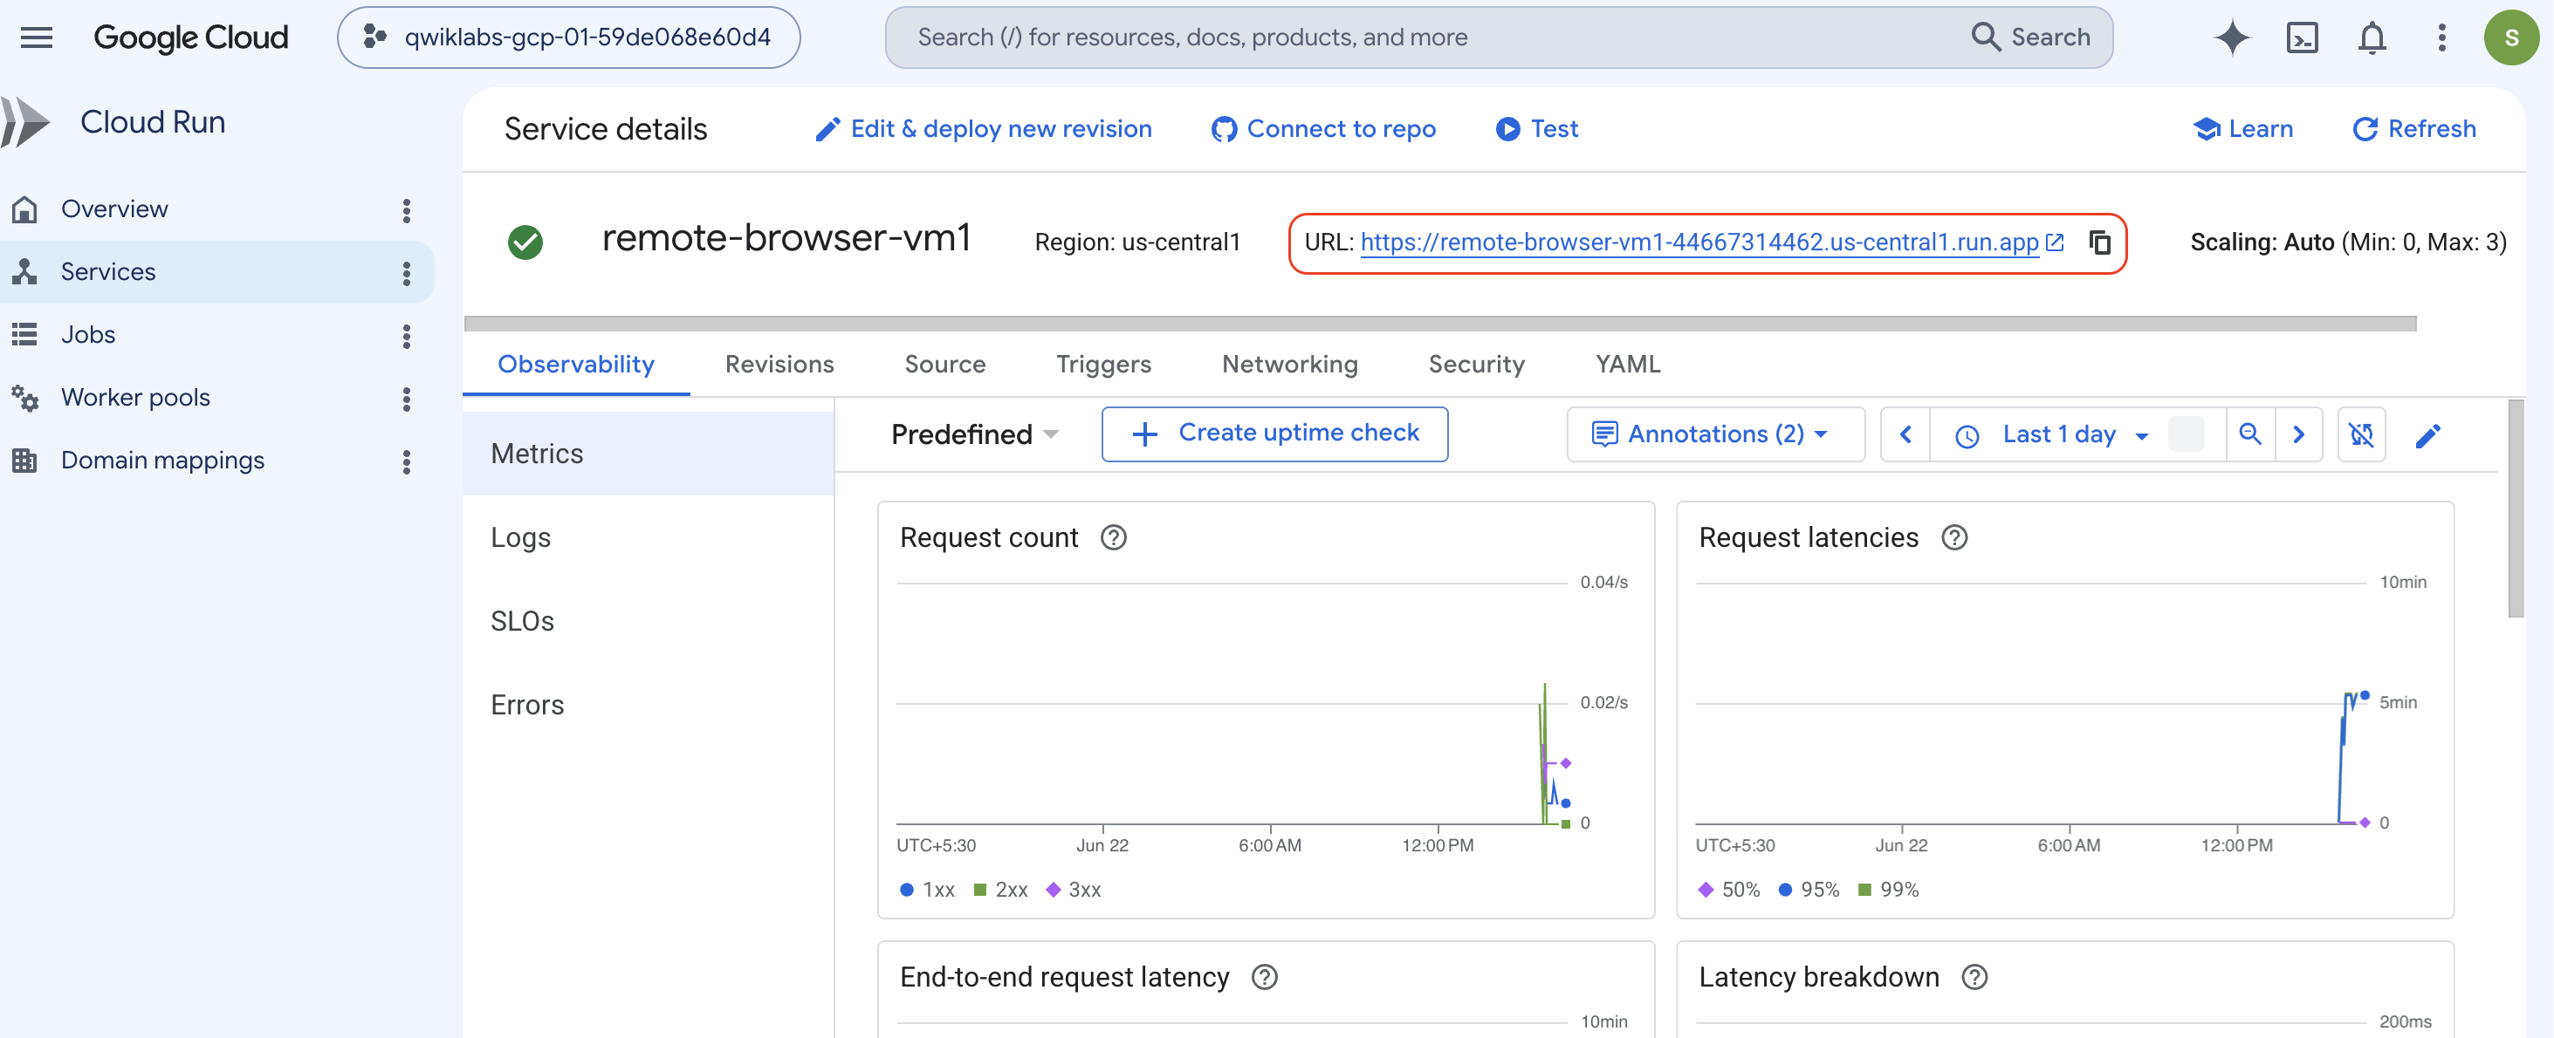The image size is (2554, 1038).
Task: Click the Cloud Run product logo
Action: pyautogui.click(x=26, y=122)
